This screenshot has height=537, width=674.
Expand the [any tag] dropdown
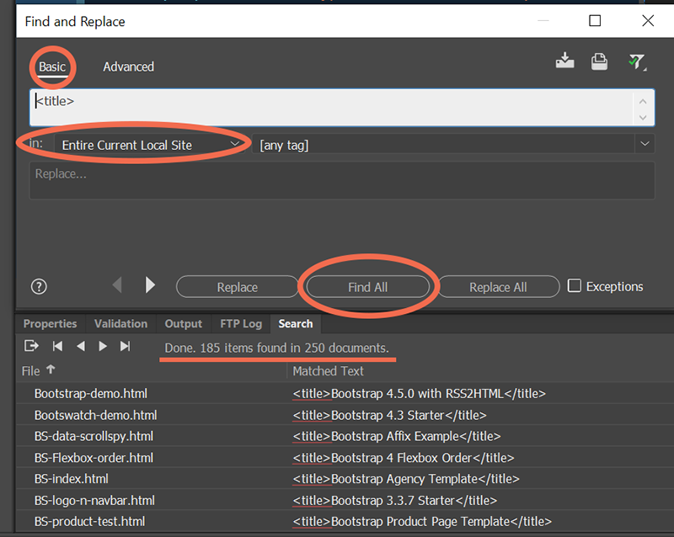(x=645, y=145)
